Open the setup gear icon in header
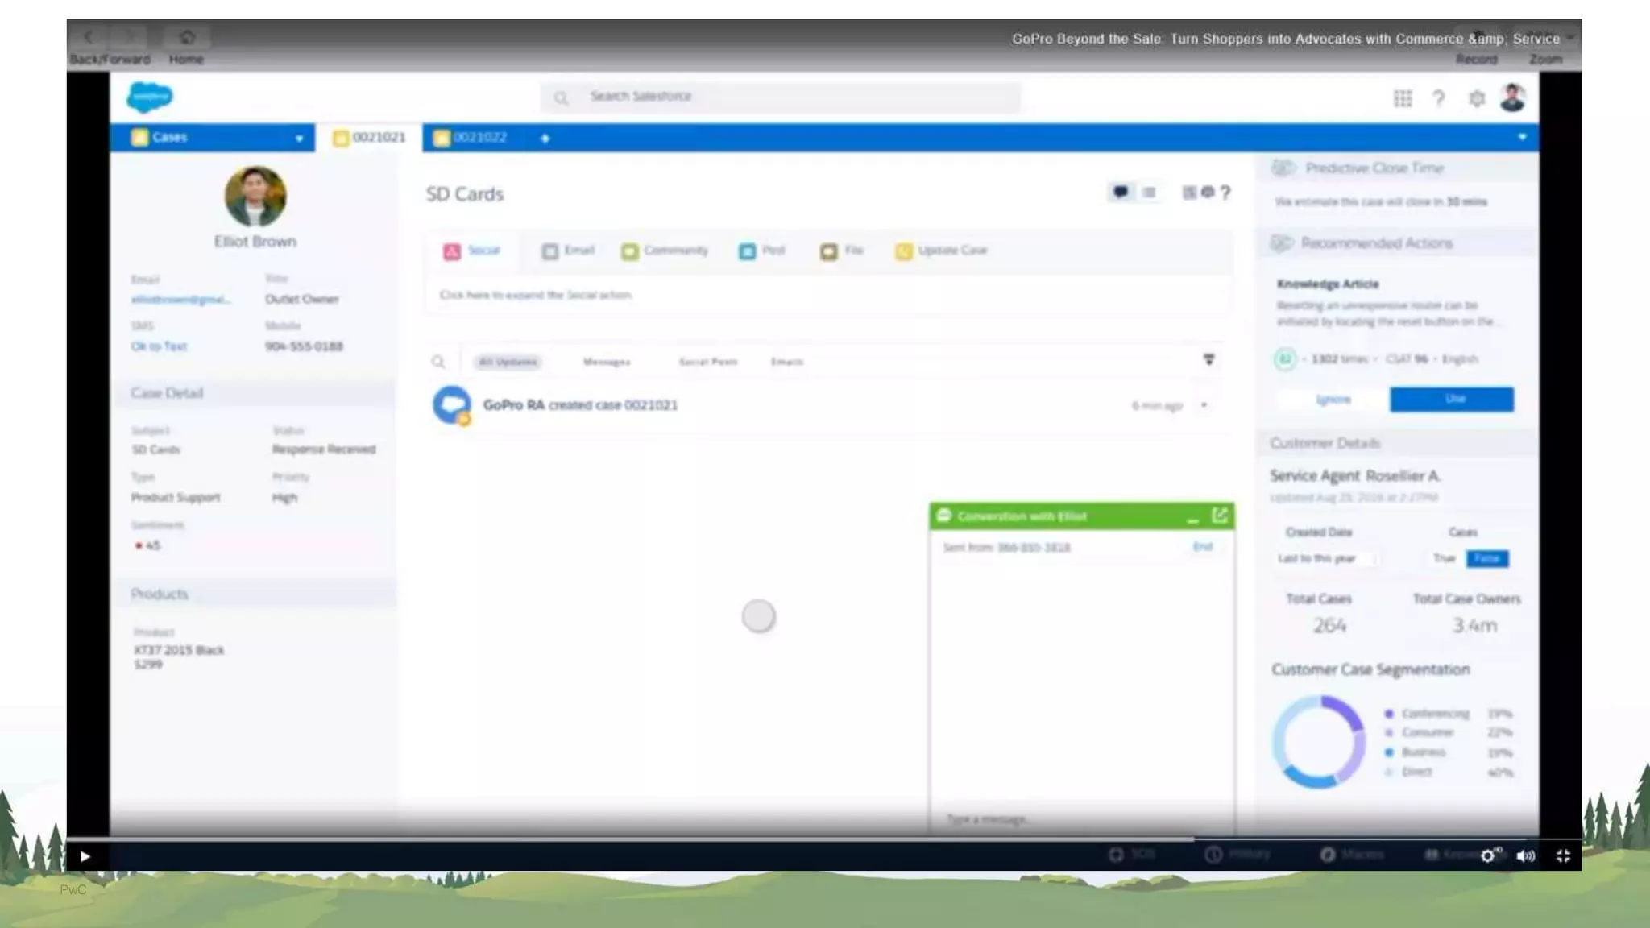 (1476, 98)
